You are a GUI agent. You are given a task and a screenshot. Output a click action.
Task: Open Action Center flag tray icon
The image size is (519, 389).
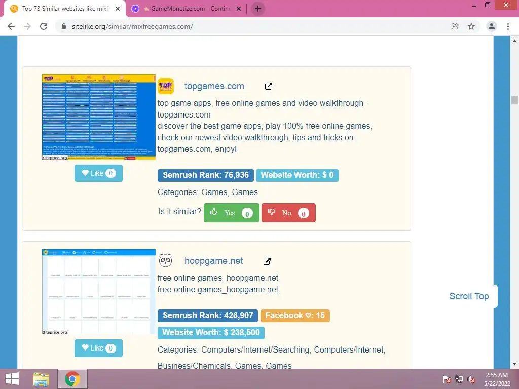tap(447, 379)
